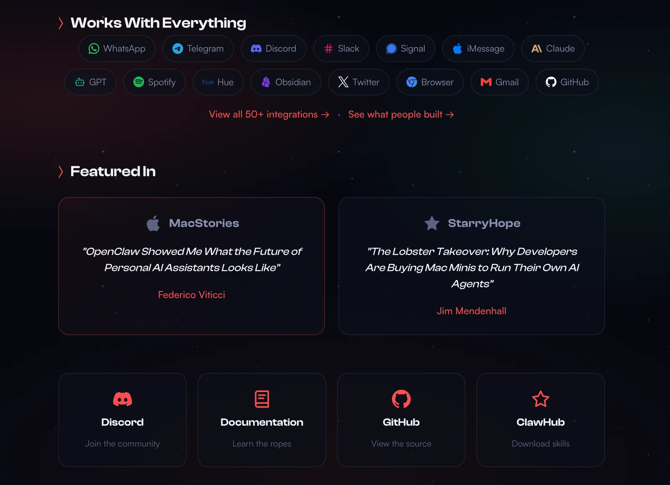
Task: Follow See what people built link
Action: (401, 114)
